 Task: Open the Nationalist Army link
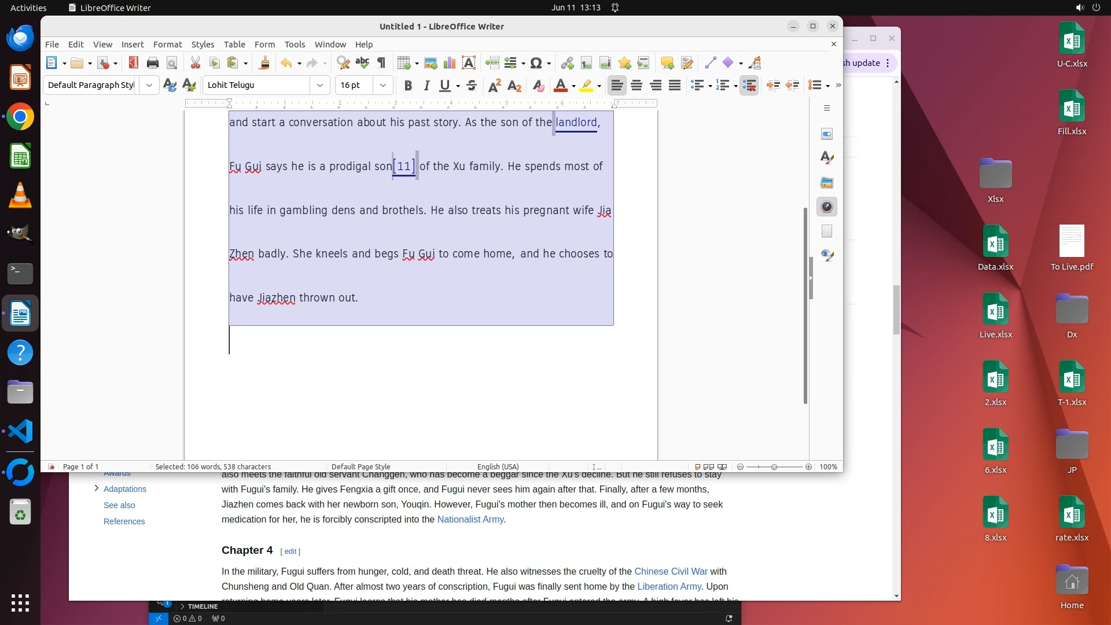tap(470, 520)
